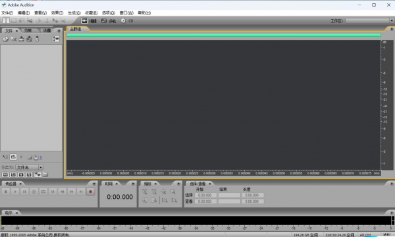Viewport: 395px width, 237px height.
Task: Open the 文件(F) menu
Action: [x=7, y=13]
